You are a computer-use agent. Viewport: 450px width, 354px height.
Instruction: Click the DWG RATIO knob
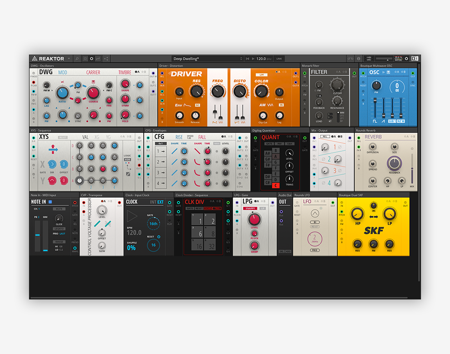pos(62,93)
